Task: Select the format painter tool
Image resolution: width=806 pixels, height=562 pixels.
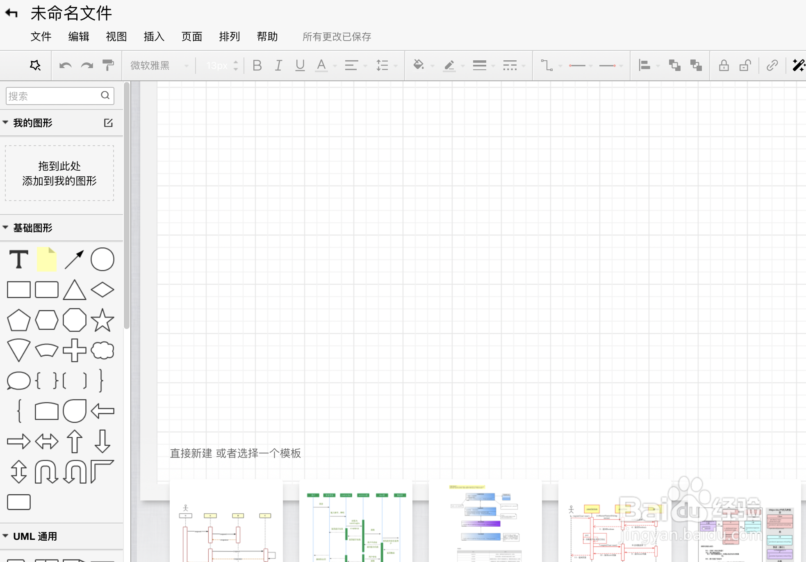Action: [108, 66]
